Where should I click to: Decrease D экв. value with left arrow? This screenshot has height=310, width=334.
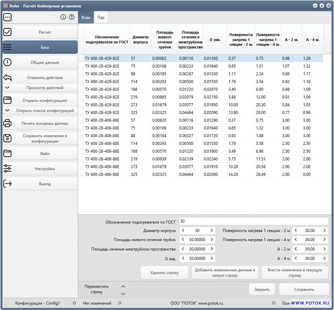click(x=183, y=259)
